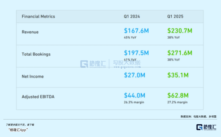Click the $167.6M revenue value

point(136,31)
